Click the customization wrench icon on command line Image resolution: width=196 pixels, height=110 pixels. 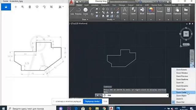click(x=101, y=95)
